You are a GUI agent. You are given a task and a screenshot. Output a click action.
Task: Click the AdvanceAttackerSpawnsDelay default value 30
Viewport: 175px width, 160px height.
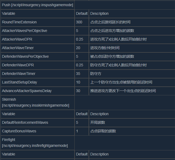click(x=78, y=91)
